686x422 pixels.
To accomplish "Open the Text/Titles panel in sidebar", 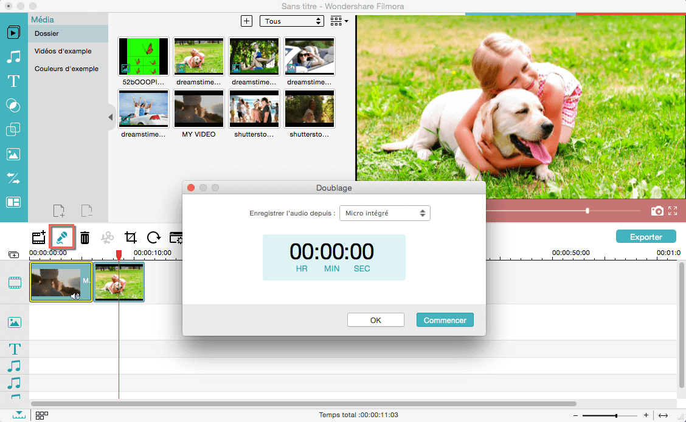I will click(x=13, y=81).
